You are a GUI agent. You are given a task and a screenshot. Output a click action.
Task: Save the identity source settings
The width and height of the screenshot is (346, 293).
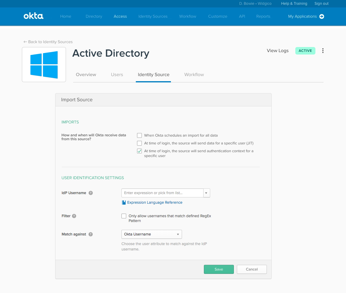219,269
